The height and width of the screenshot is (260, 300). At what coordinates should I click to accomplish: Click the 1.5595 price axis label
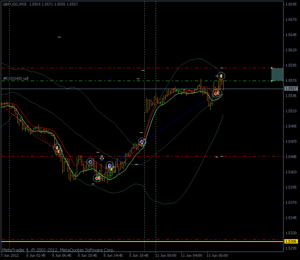tap(291, 65)
